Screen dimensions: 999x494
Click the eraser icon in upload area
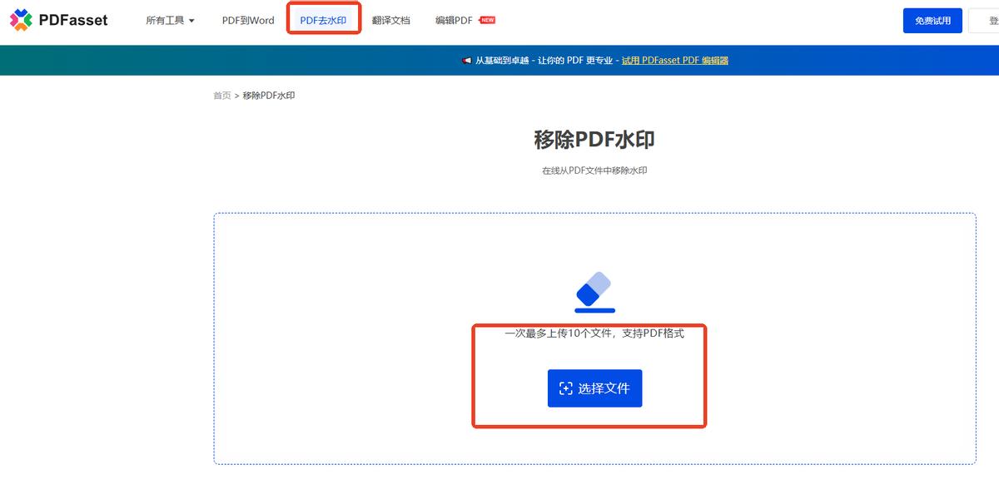(x=594, y=291)
